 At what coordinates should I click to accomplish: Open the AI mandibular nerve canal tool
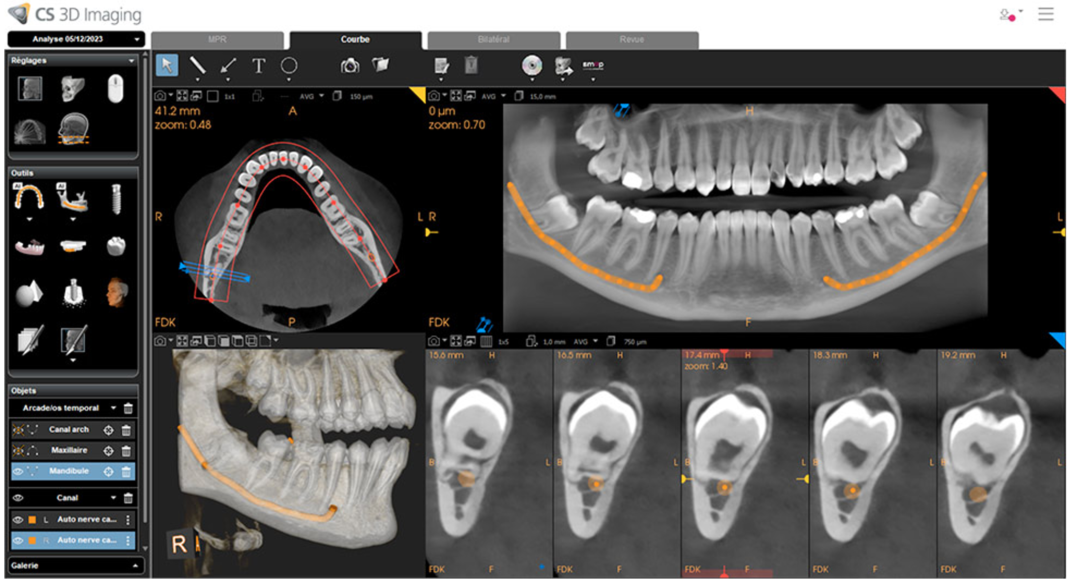pyautogui.click(x=72, y=197)
